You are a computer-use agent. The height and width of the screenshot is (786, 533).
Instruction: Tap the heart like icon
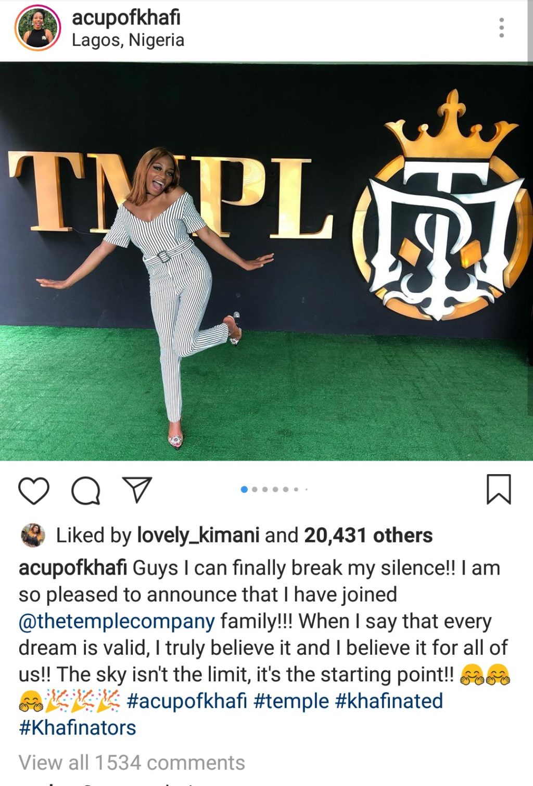click(x=34, y=490)
